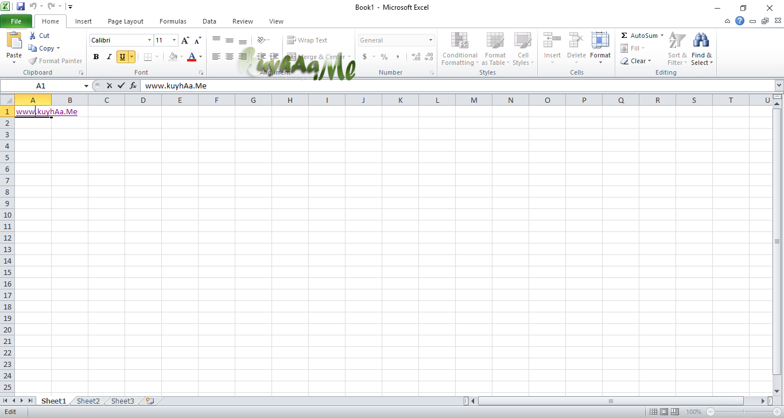The height and width of the screenshot is (418, 784).
Task: Open the font name Calibri dropdown
Action: click(149, 40)
